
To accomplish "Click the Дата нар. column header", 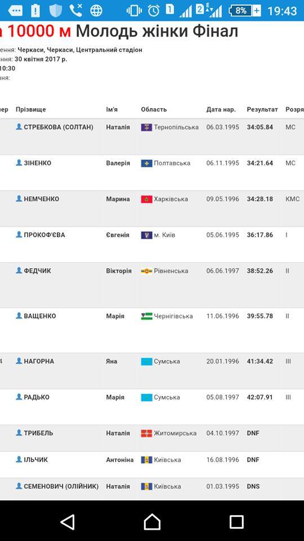I will 221,109.
